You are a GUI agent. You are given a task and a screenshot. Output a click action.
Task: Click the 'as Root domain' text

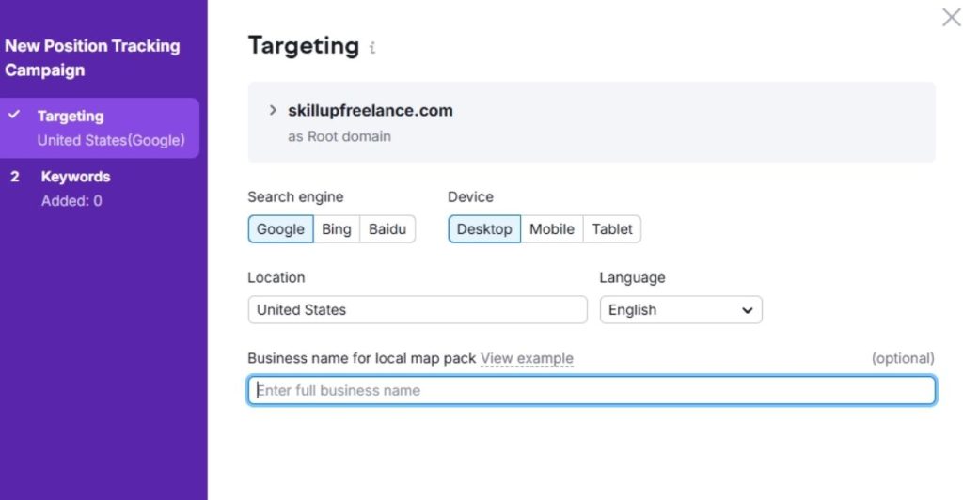[x=339, y=136]
